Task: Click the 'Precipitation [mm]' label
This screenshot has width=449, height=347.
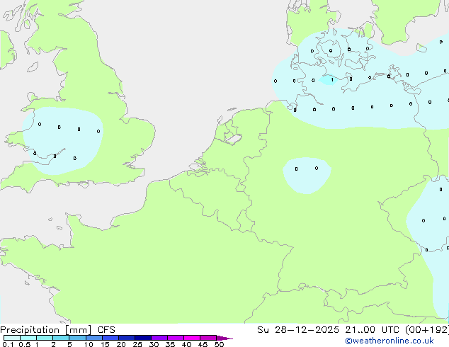Action: tap(45, 330)
